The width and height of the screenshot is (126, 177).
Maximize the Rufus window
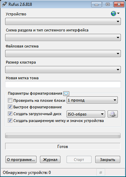(108, 4)
